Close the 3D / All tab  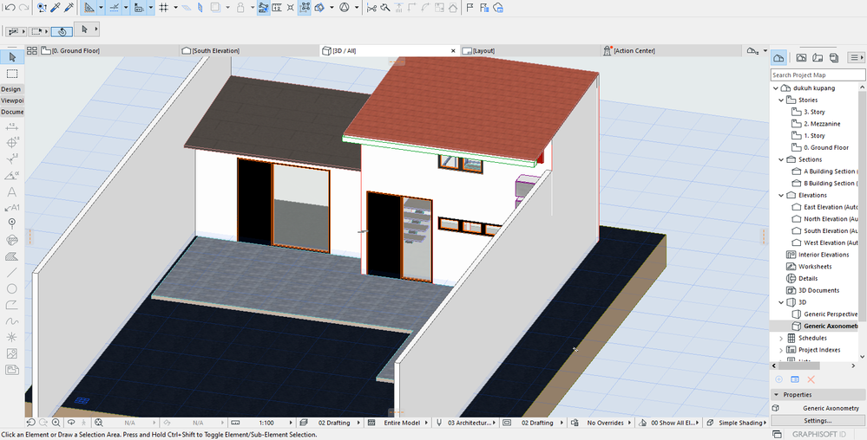click(453, 51)
